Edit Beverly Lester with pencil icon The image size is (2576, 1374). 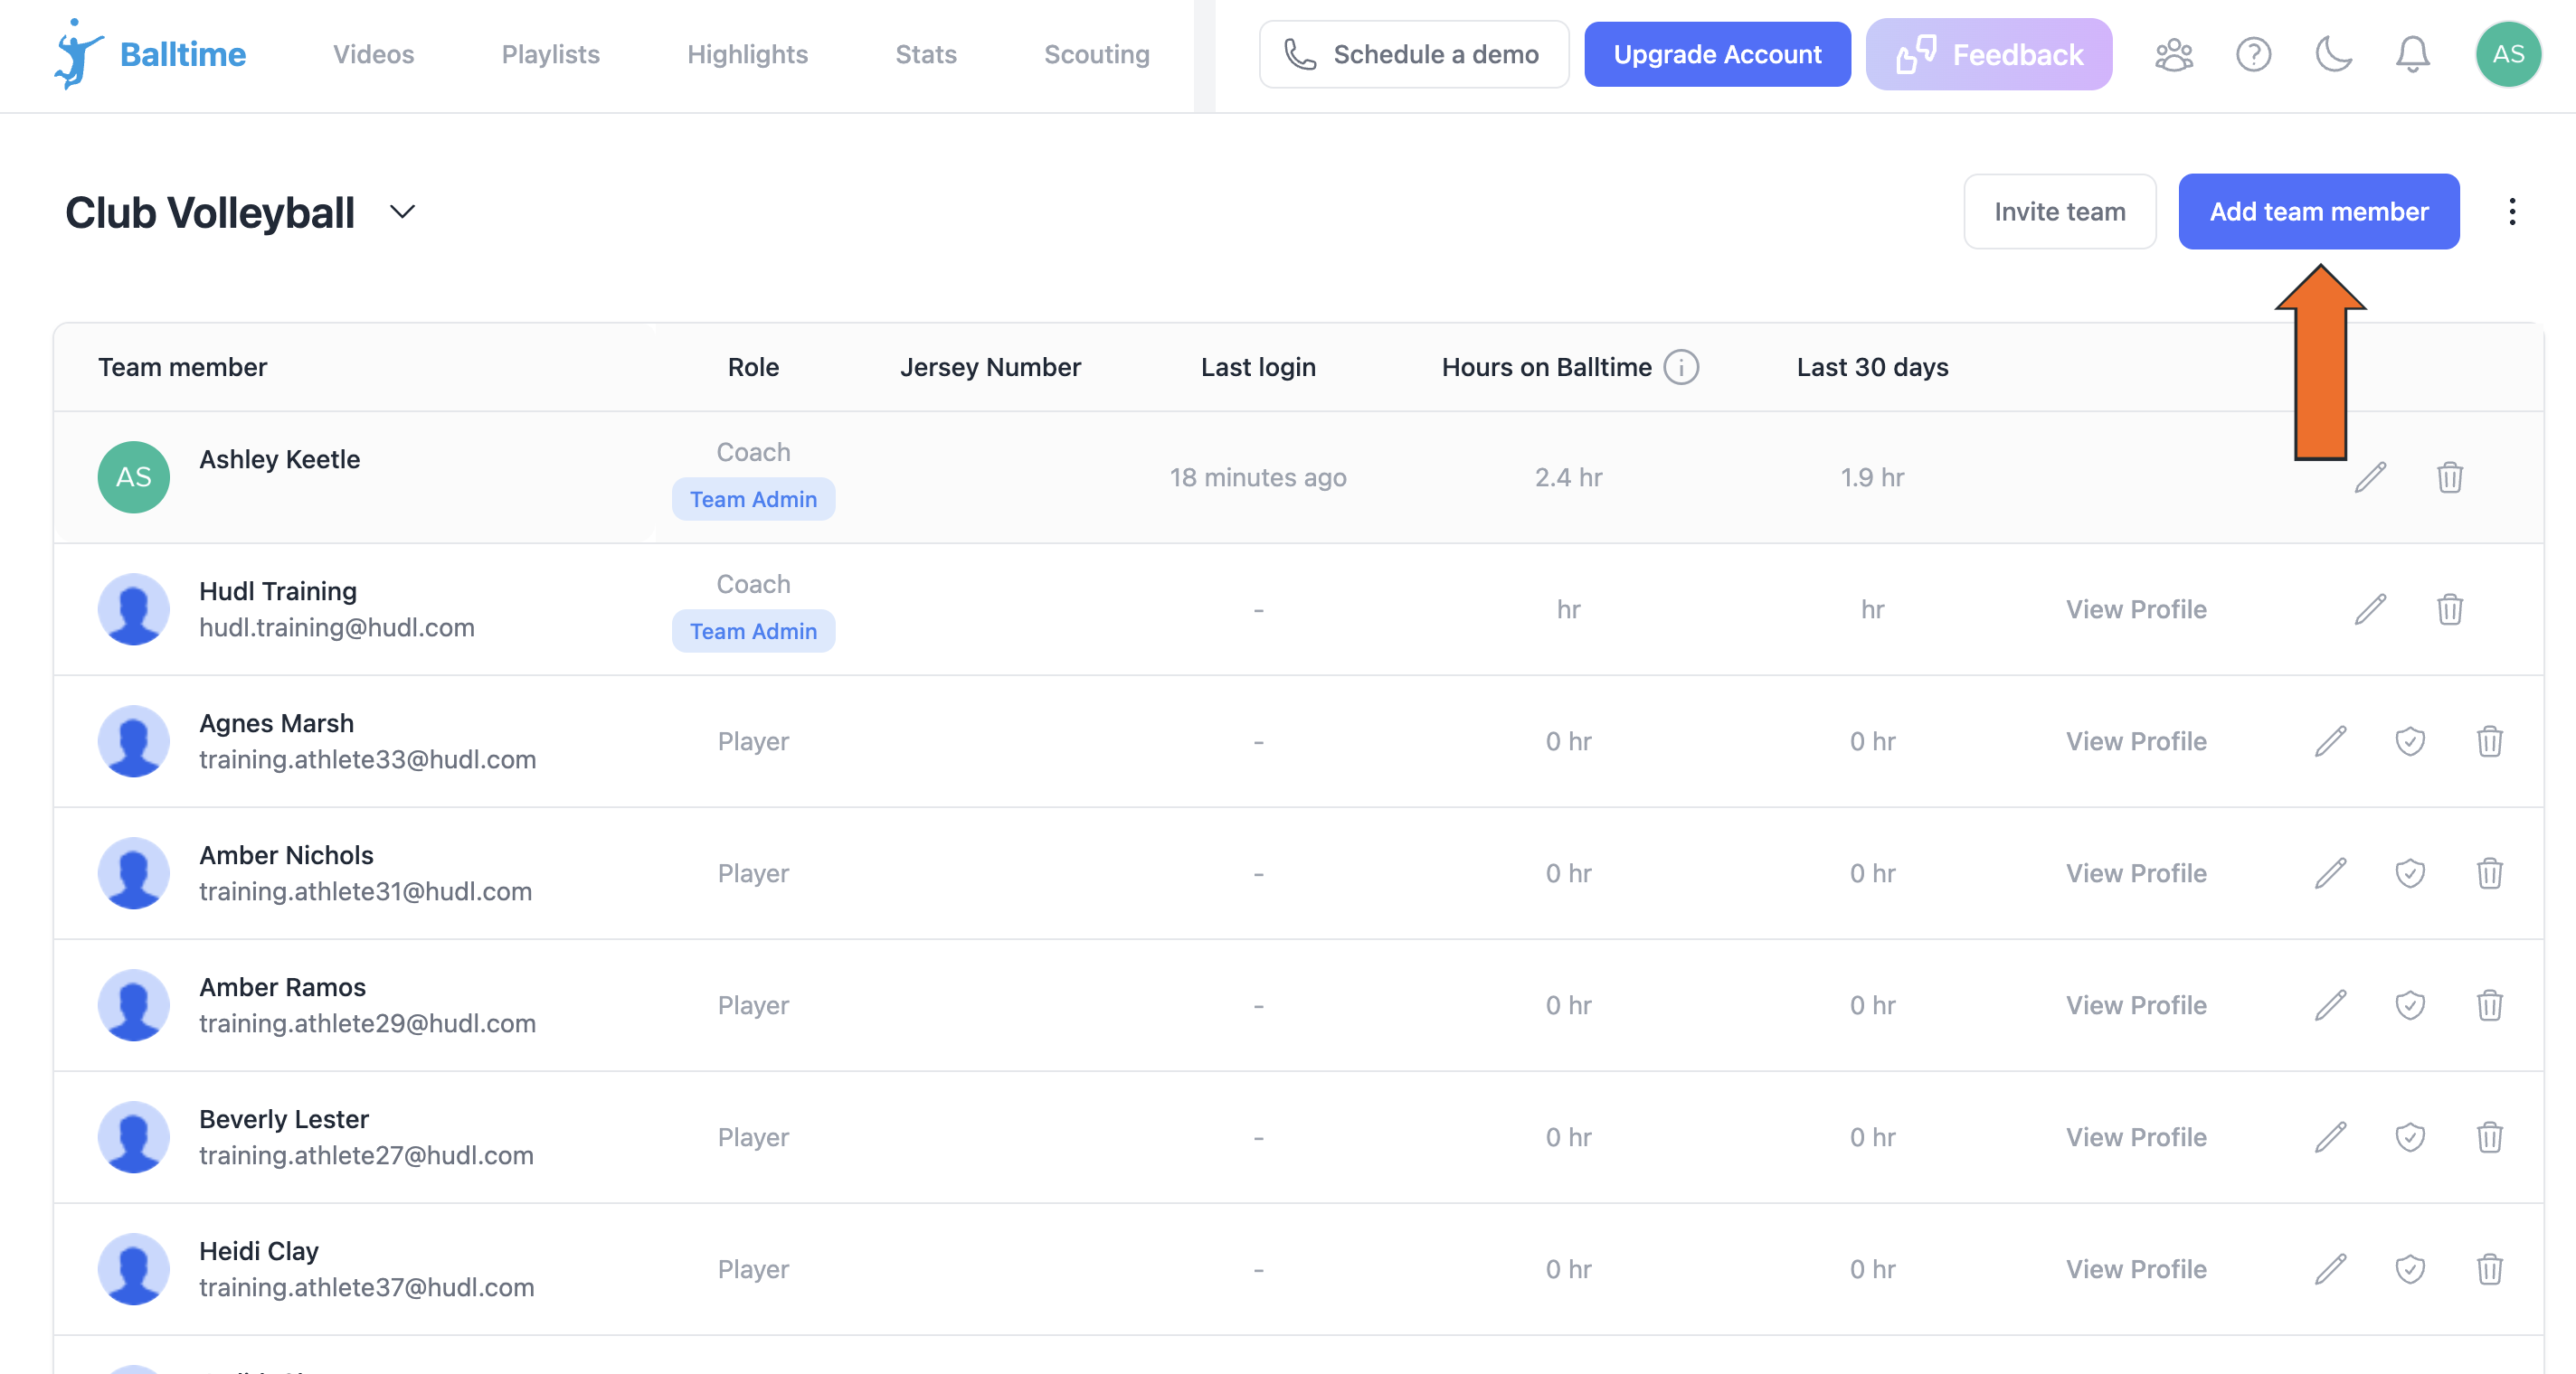click(x=2330, y=1137)
